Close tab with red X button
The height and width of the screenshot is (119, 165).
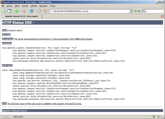[162, 16]
